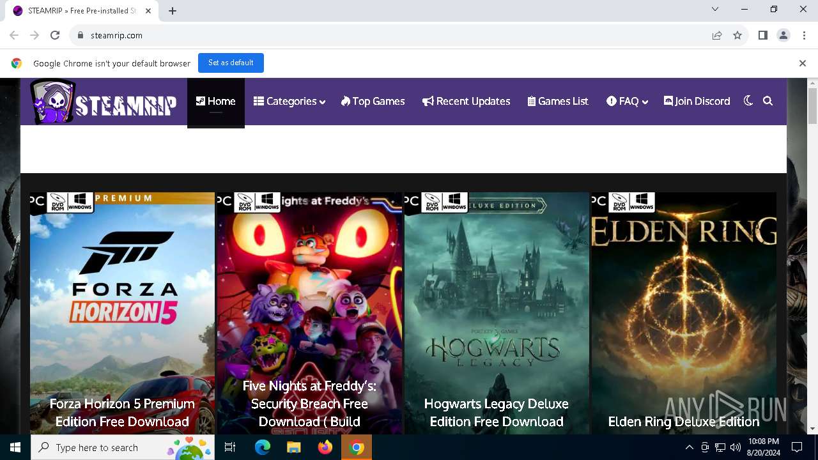Viewport: 818px width, 460px height.
Task: Open a new browser tab
Action: click(173, 11)
